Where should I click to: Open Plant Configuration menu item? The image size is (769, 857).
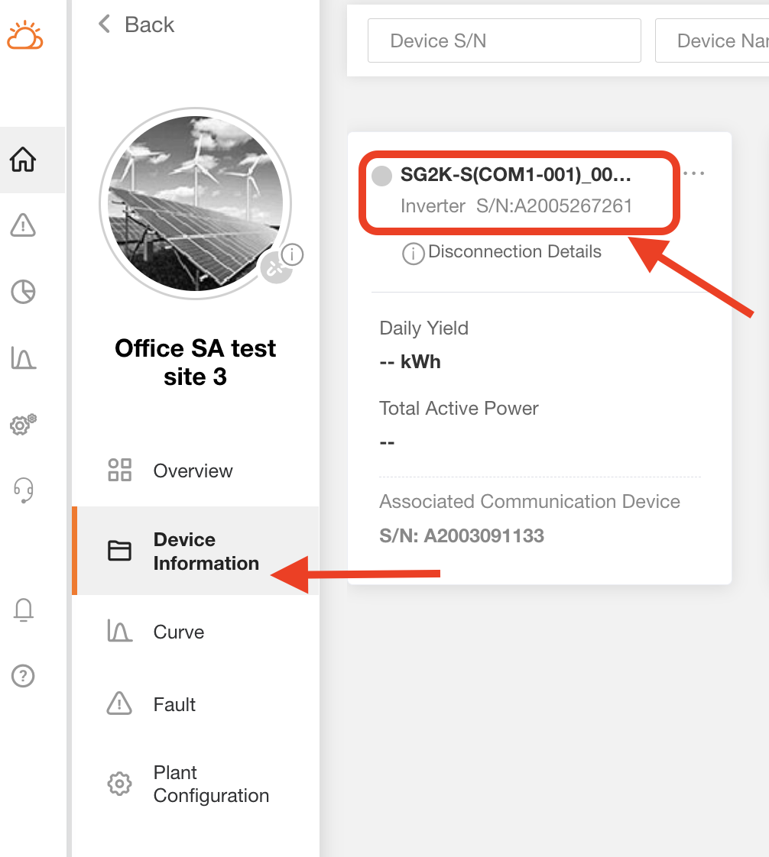click(210, 784)
